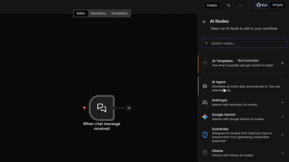Click the orange trigger lightning bolt
The height and width of the screenshot is (162, 289).
pyautogui.click(x=85, y=108)
